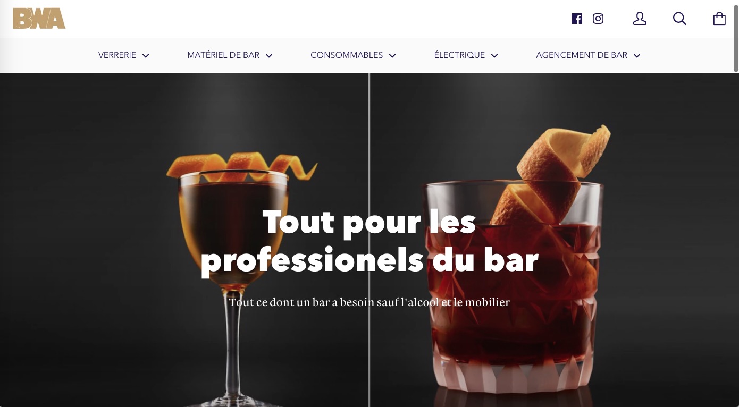Select the ÉLECTRIQUE menu item

pyautogui.click(x=459, y=55)
